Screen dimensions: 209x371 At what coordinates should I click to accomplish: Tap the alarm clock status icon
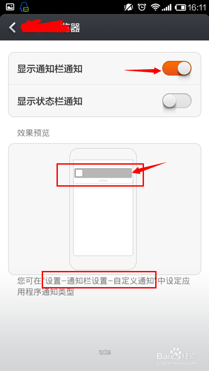[142, 7]
